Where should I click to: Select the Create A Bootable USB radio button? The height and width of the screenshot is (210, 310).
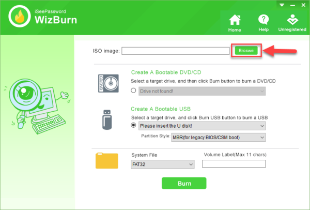tap(133, 125)
